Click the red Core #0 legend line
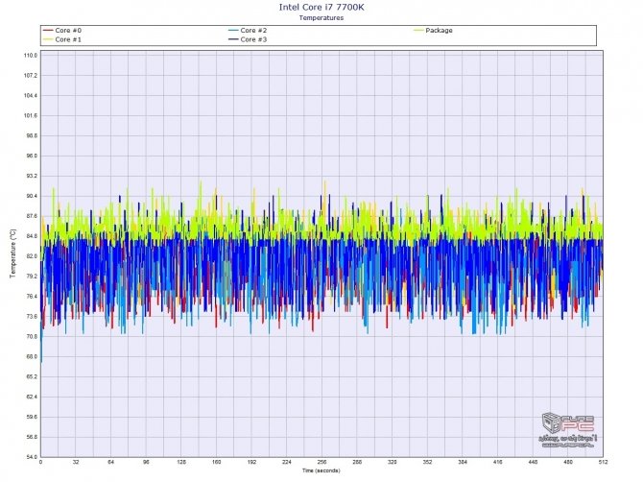This screenshot has width=643, height=482. point(48,31)
